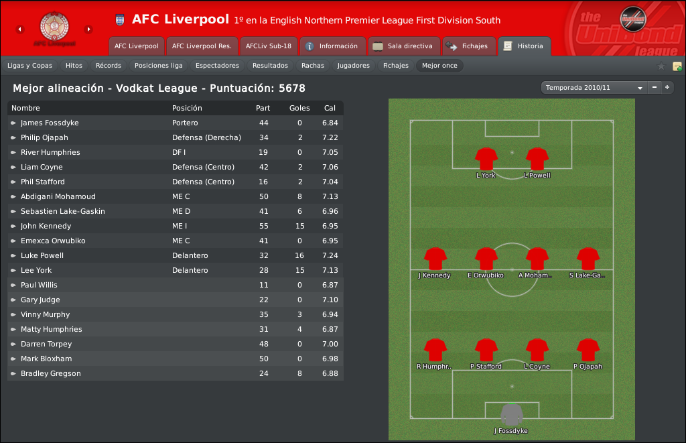The height and width of the screenshot is (443, 686).
Task: Click the Unibond League logo
Action: point(632,19)
